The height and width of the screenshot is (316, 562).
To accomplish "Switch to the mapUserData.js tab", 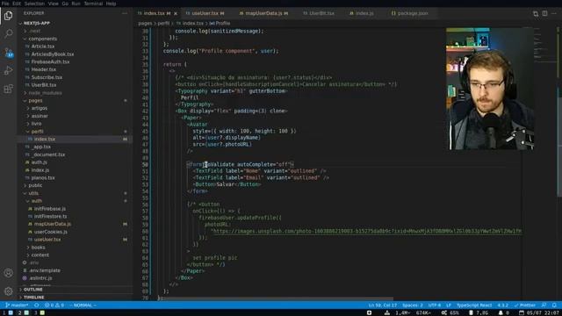I will point(263,14).
